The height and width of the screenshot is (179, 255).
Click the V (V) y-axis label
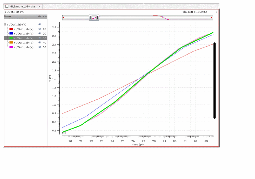(50, 78)
